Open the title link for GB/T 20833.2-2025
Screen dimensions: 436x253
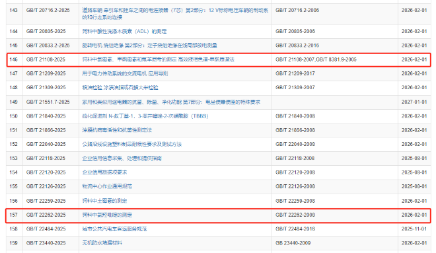149,46
